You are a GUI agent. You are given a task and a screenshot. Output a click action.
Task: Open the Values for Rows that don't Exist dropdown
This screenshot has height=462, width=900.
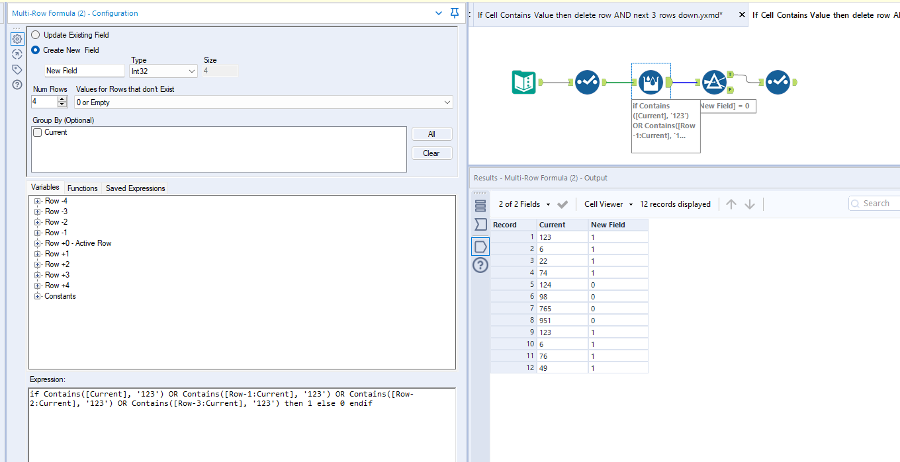263,102
